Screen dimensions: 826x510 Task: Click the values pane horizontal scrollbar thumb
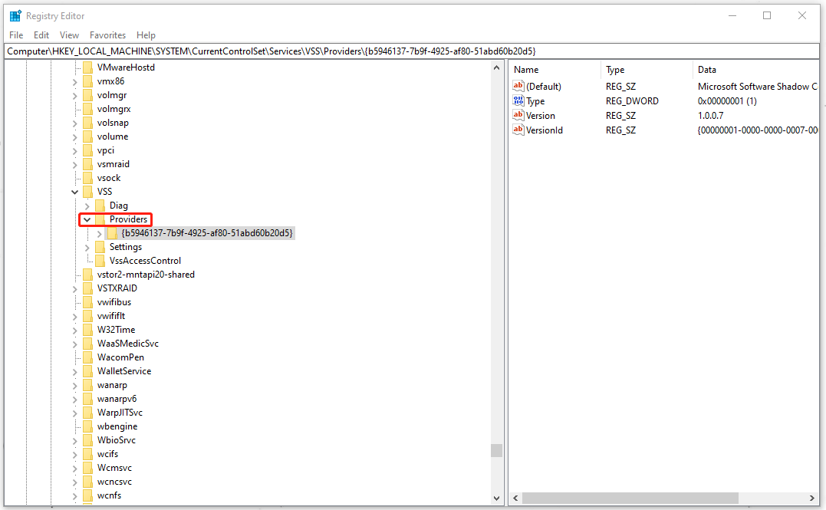tap(630, 498)
